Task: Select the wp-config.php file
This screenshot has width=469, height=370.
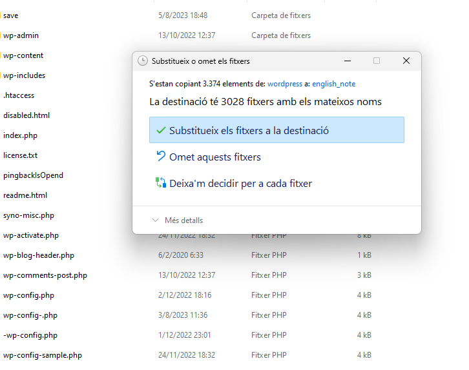Action: pos(28,295)
